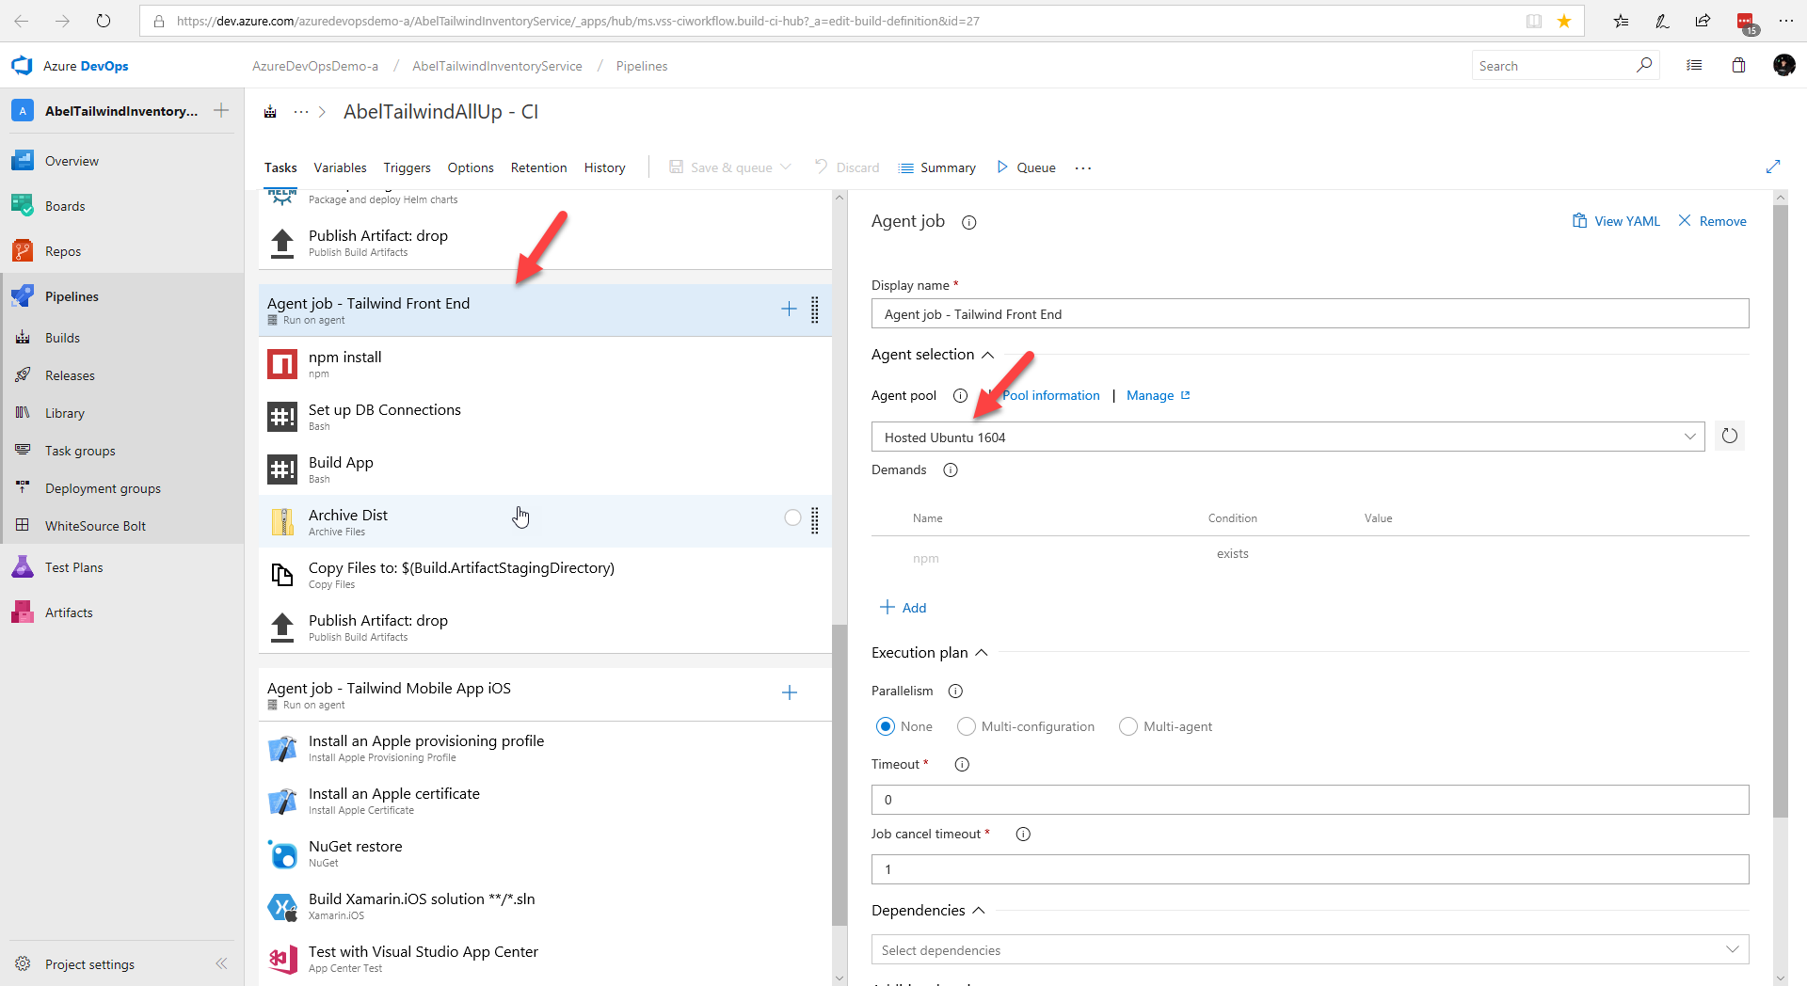1807x986 pixels.
Task: Click the Timeout input field
Action: coord(1309,800)
